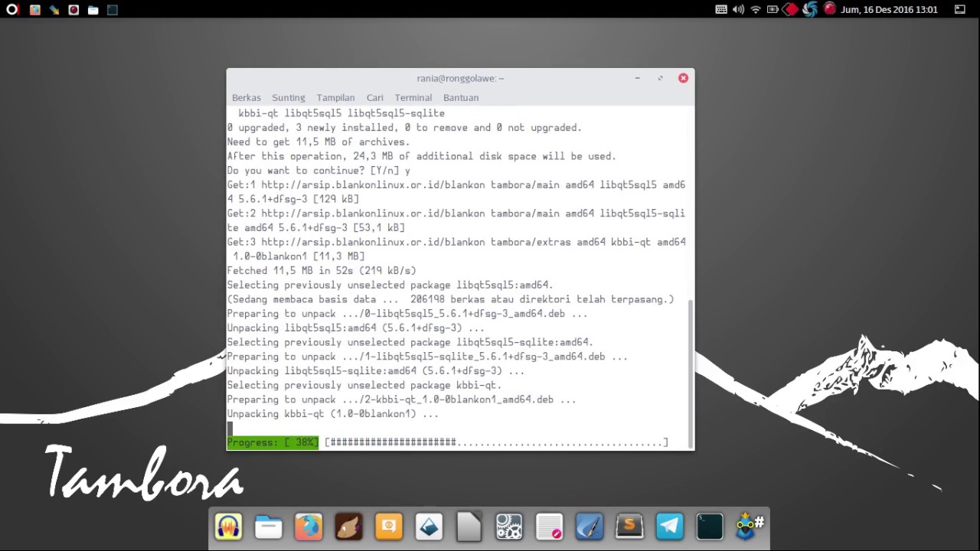The image size is (980, 551).
Task: Click the show desktop icon in the top panel
Action: [x=960, y=10]
